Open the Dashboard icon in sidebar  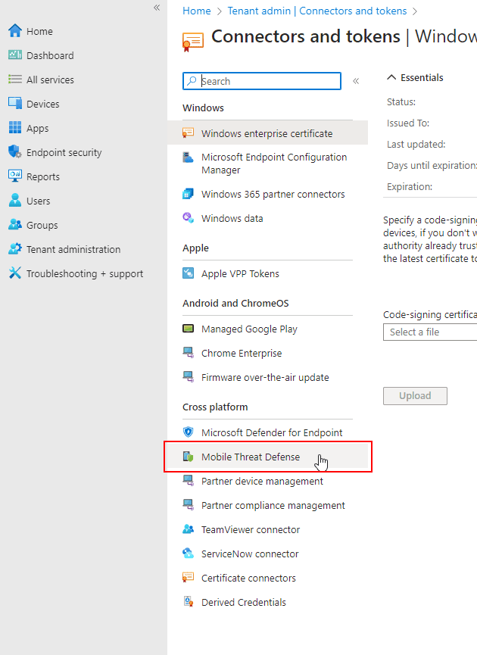pos(14,55)
